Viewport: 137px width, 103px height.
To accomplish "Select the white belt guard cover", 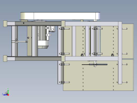I will (60, 16).
